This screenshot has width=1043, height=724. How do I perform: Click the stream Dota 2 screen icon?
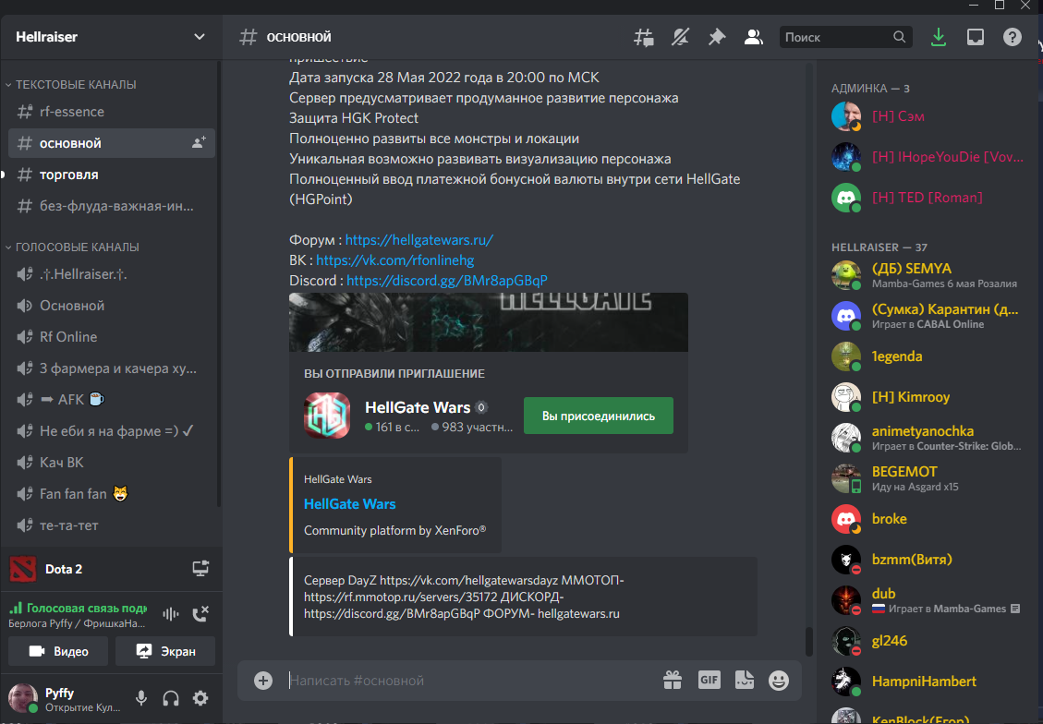click(x=200, y=569)
